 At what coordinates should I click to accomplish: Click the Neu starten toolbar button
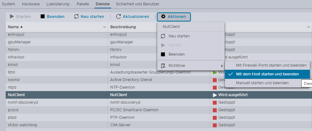point(89,17)
